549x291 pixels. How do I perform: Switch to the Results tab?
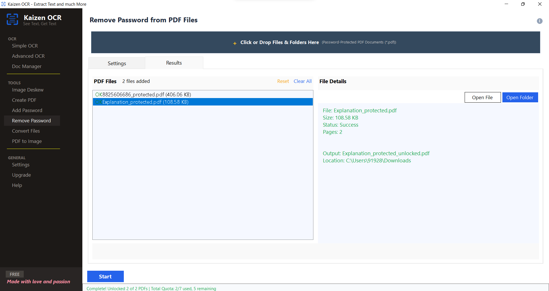click(174, 63)
